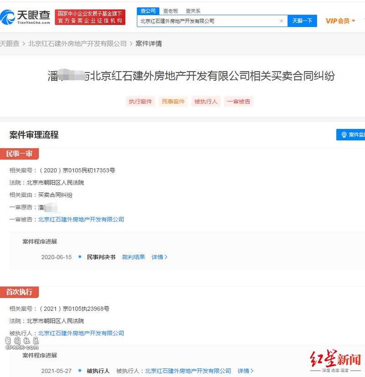Viewport: 365px width, 377px height.
Task: Open the 裁判结果 link
Action: (x=134, y=257)
